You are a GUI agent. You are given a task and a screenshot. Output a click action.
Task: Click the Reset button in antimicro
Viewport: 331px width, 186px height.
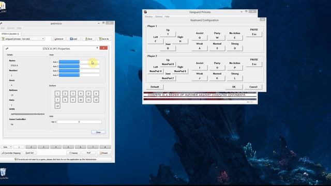point(104,153)
